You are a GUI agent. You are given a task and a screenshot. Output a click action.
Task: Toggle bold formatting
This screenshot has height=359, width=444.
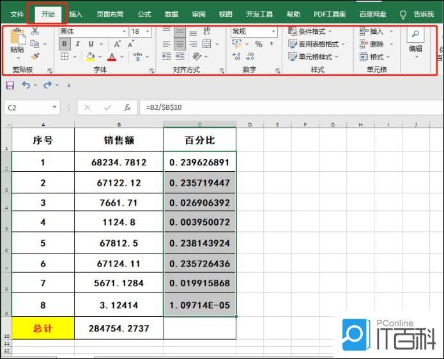coord(65,44)
